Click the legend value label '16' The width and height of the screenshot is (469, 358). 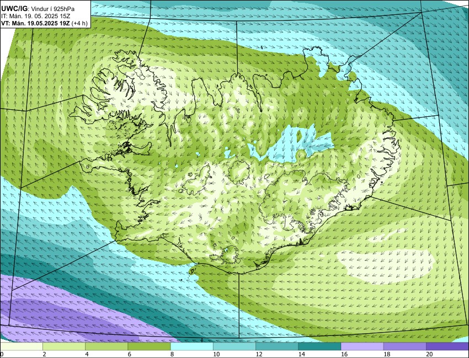point(344,354)
